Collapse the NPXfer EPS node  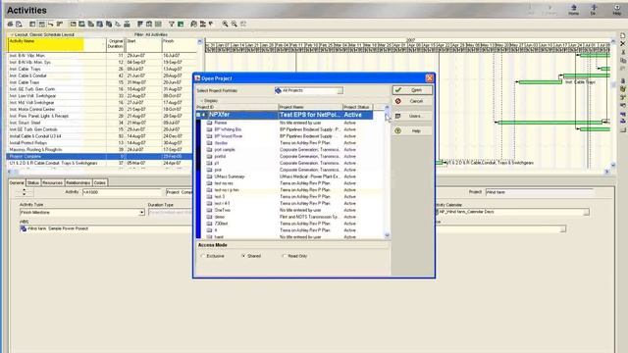click(198, 115)
